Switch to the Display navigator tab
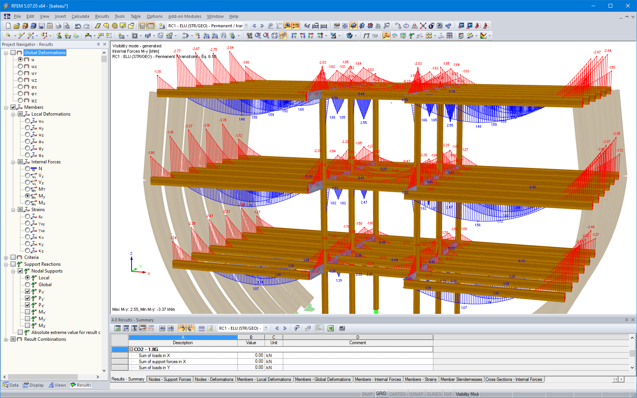Screen dimensions: 637x398 pos(34,385)
